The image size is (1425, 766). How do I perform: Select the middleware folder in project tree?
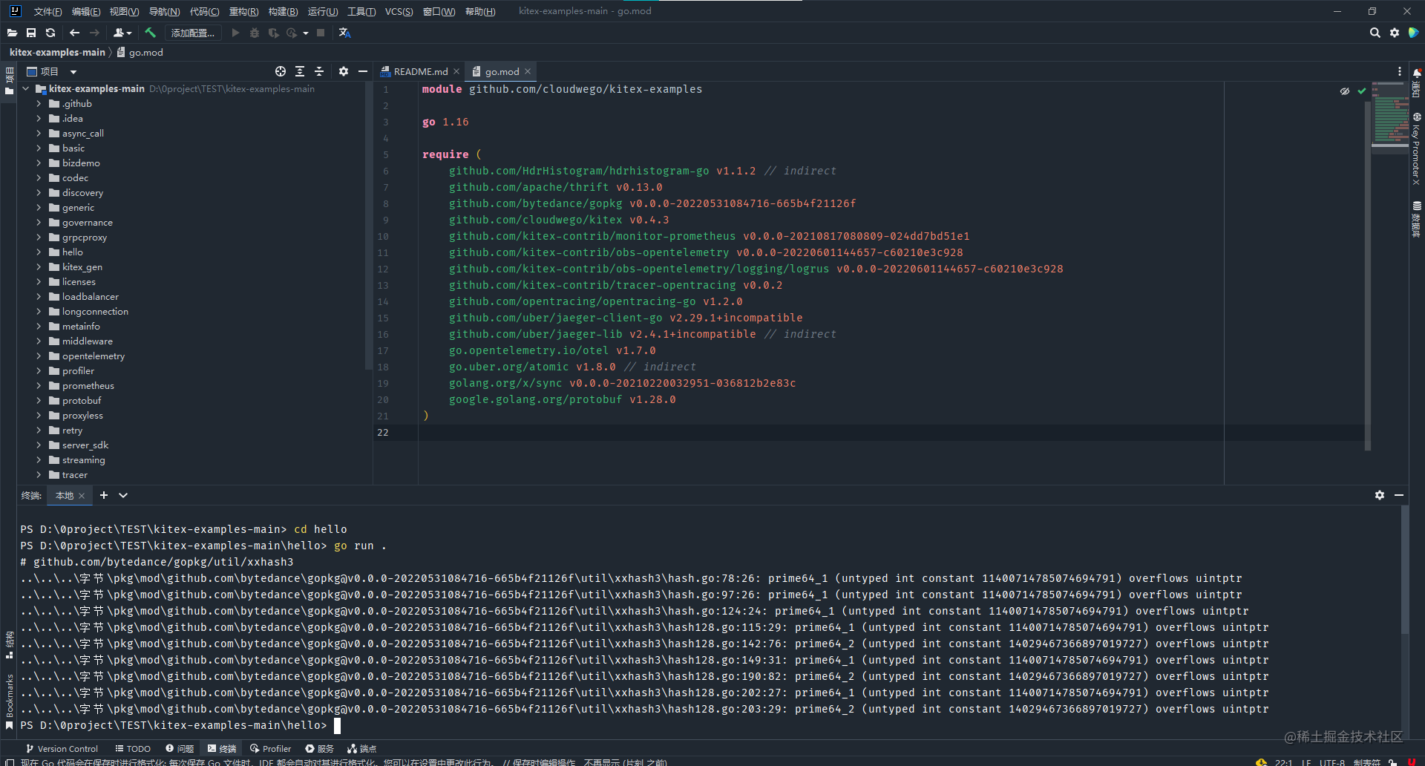[x=88, y=341]
